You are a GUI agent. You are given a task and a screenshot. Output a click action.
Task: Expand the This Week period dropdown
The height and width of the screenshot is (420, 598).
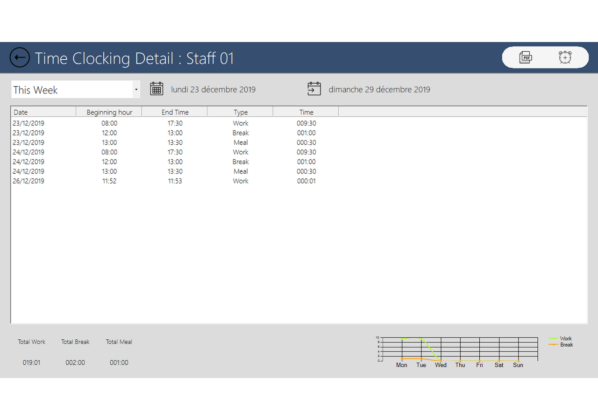(x=135, y=90)
